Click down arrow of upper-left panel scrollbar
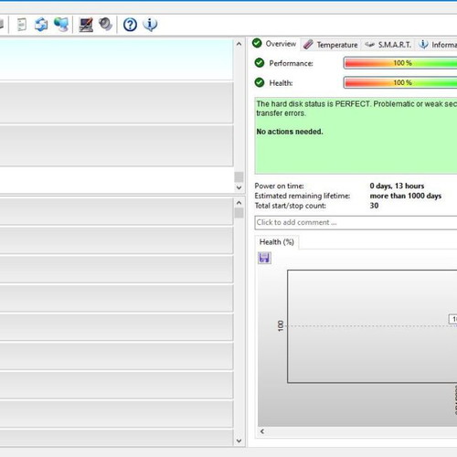457x457 pixels. click(239, 187)
